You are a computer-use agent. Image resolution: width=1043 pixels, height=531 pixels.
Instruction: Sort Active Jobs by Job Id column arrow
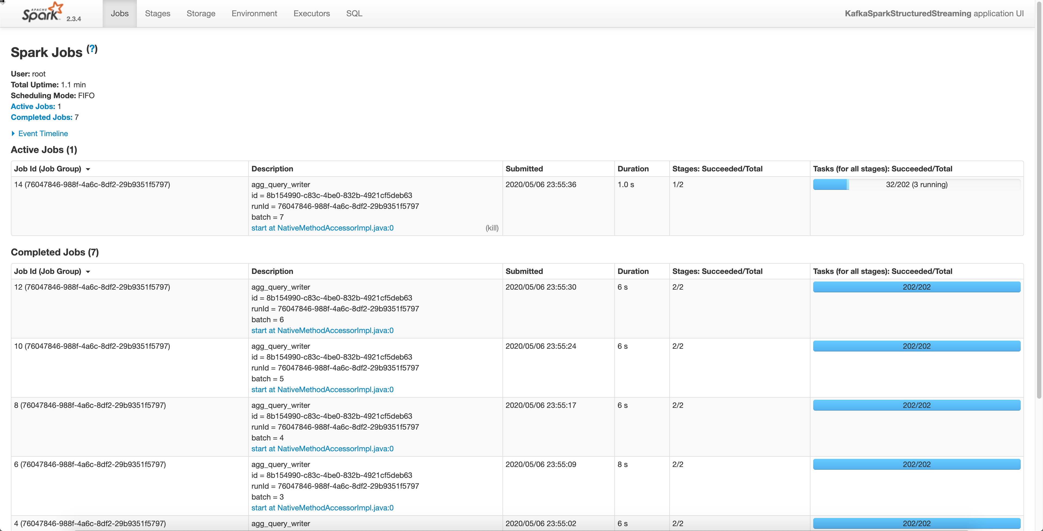pyautogui.click(x=88, y=169)
